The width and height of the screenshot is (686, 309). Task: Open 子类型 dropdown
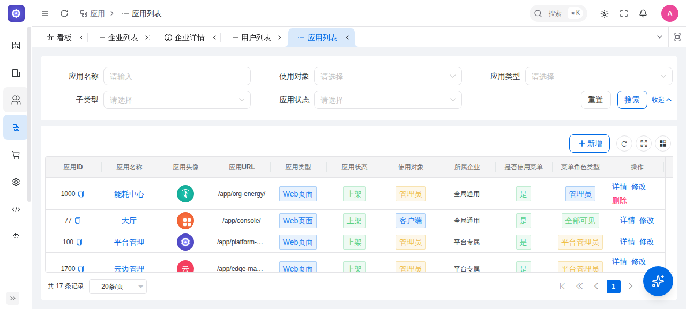coord(177,100)
